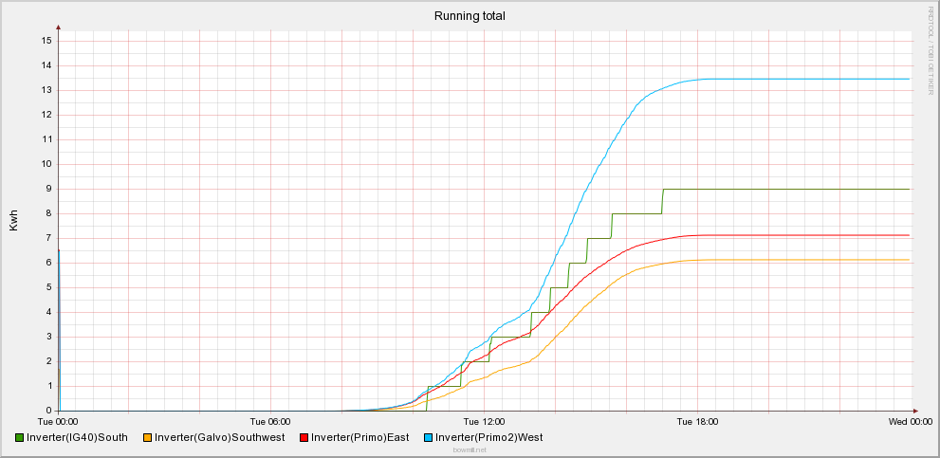Click the vertical RRDTOOL / TOBI OETIKER watermark
The height and width of the screenshot is (458, 940).
(x=931, y=49)
